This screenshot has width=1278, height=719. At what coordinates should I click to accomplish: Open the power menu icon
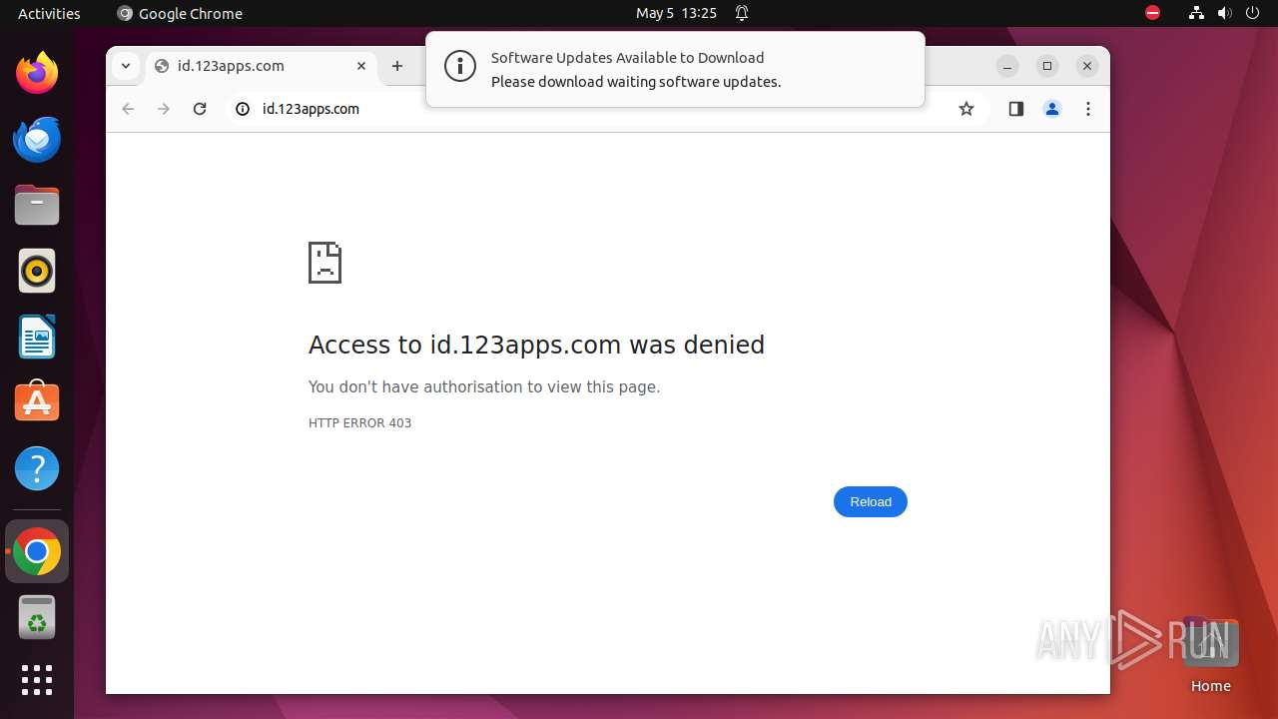coord(1252,13)
